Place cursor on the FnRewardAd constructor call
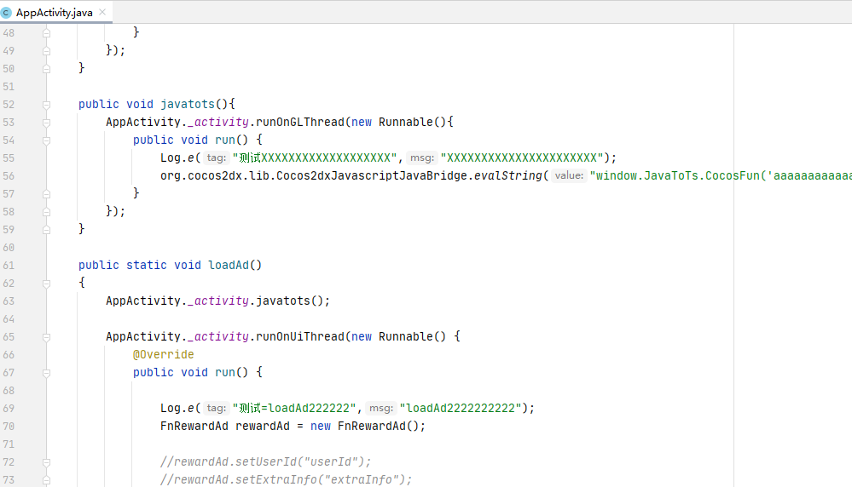 tap(380, 426)
